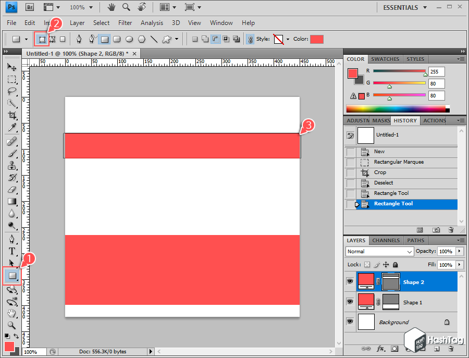Image resolution: width=469 pixels, height=358 pixels.
Task: Select the Hand tool
Action: (11, 314)
